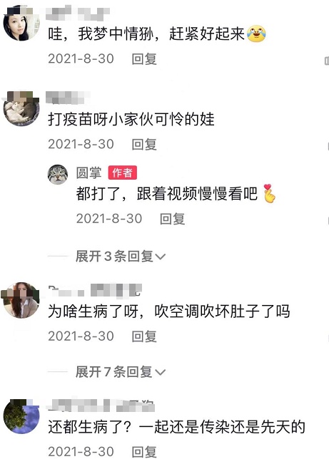This screenshot has height=459, width=329.
Task: Tap the finger heart emoji in the author's reply
Action: pyautogui.click(x=269, y=193)
